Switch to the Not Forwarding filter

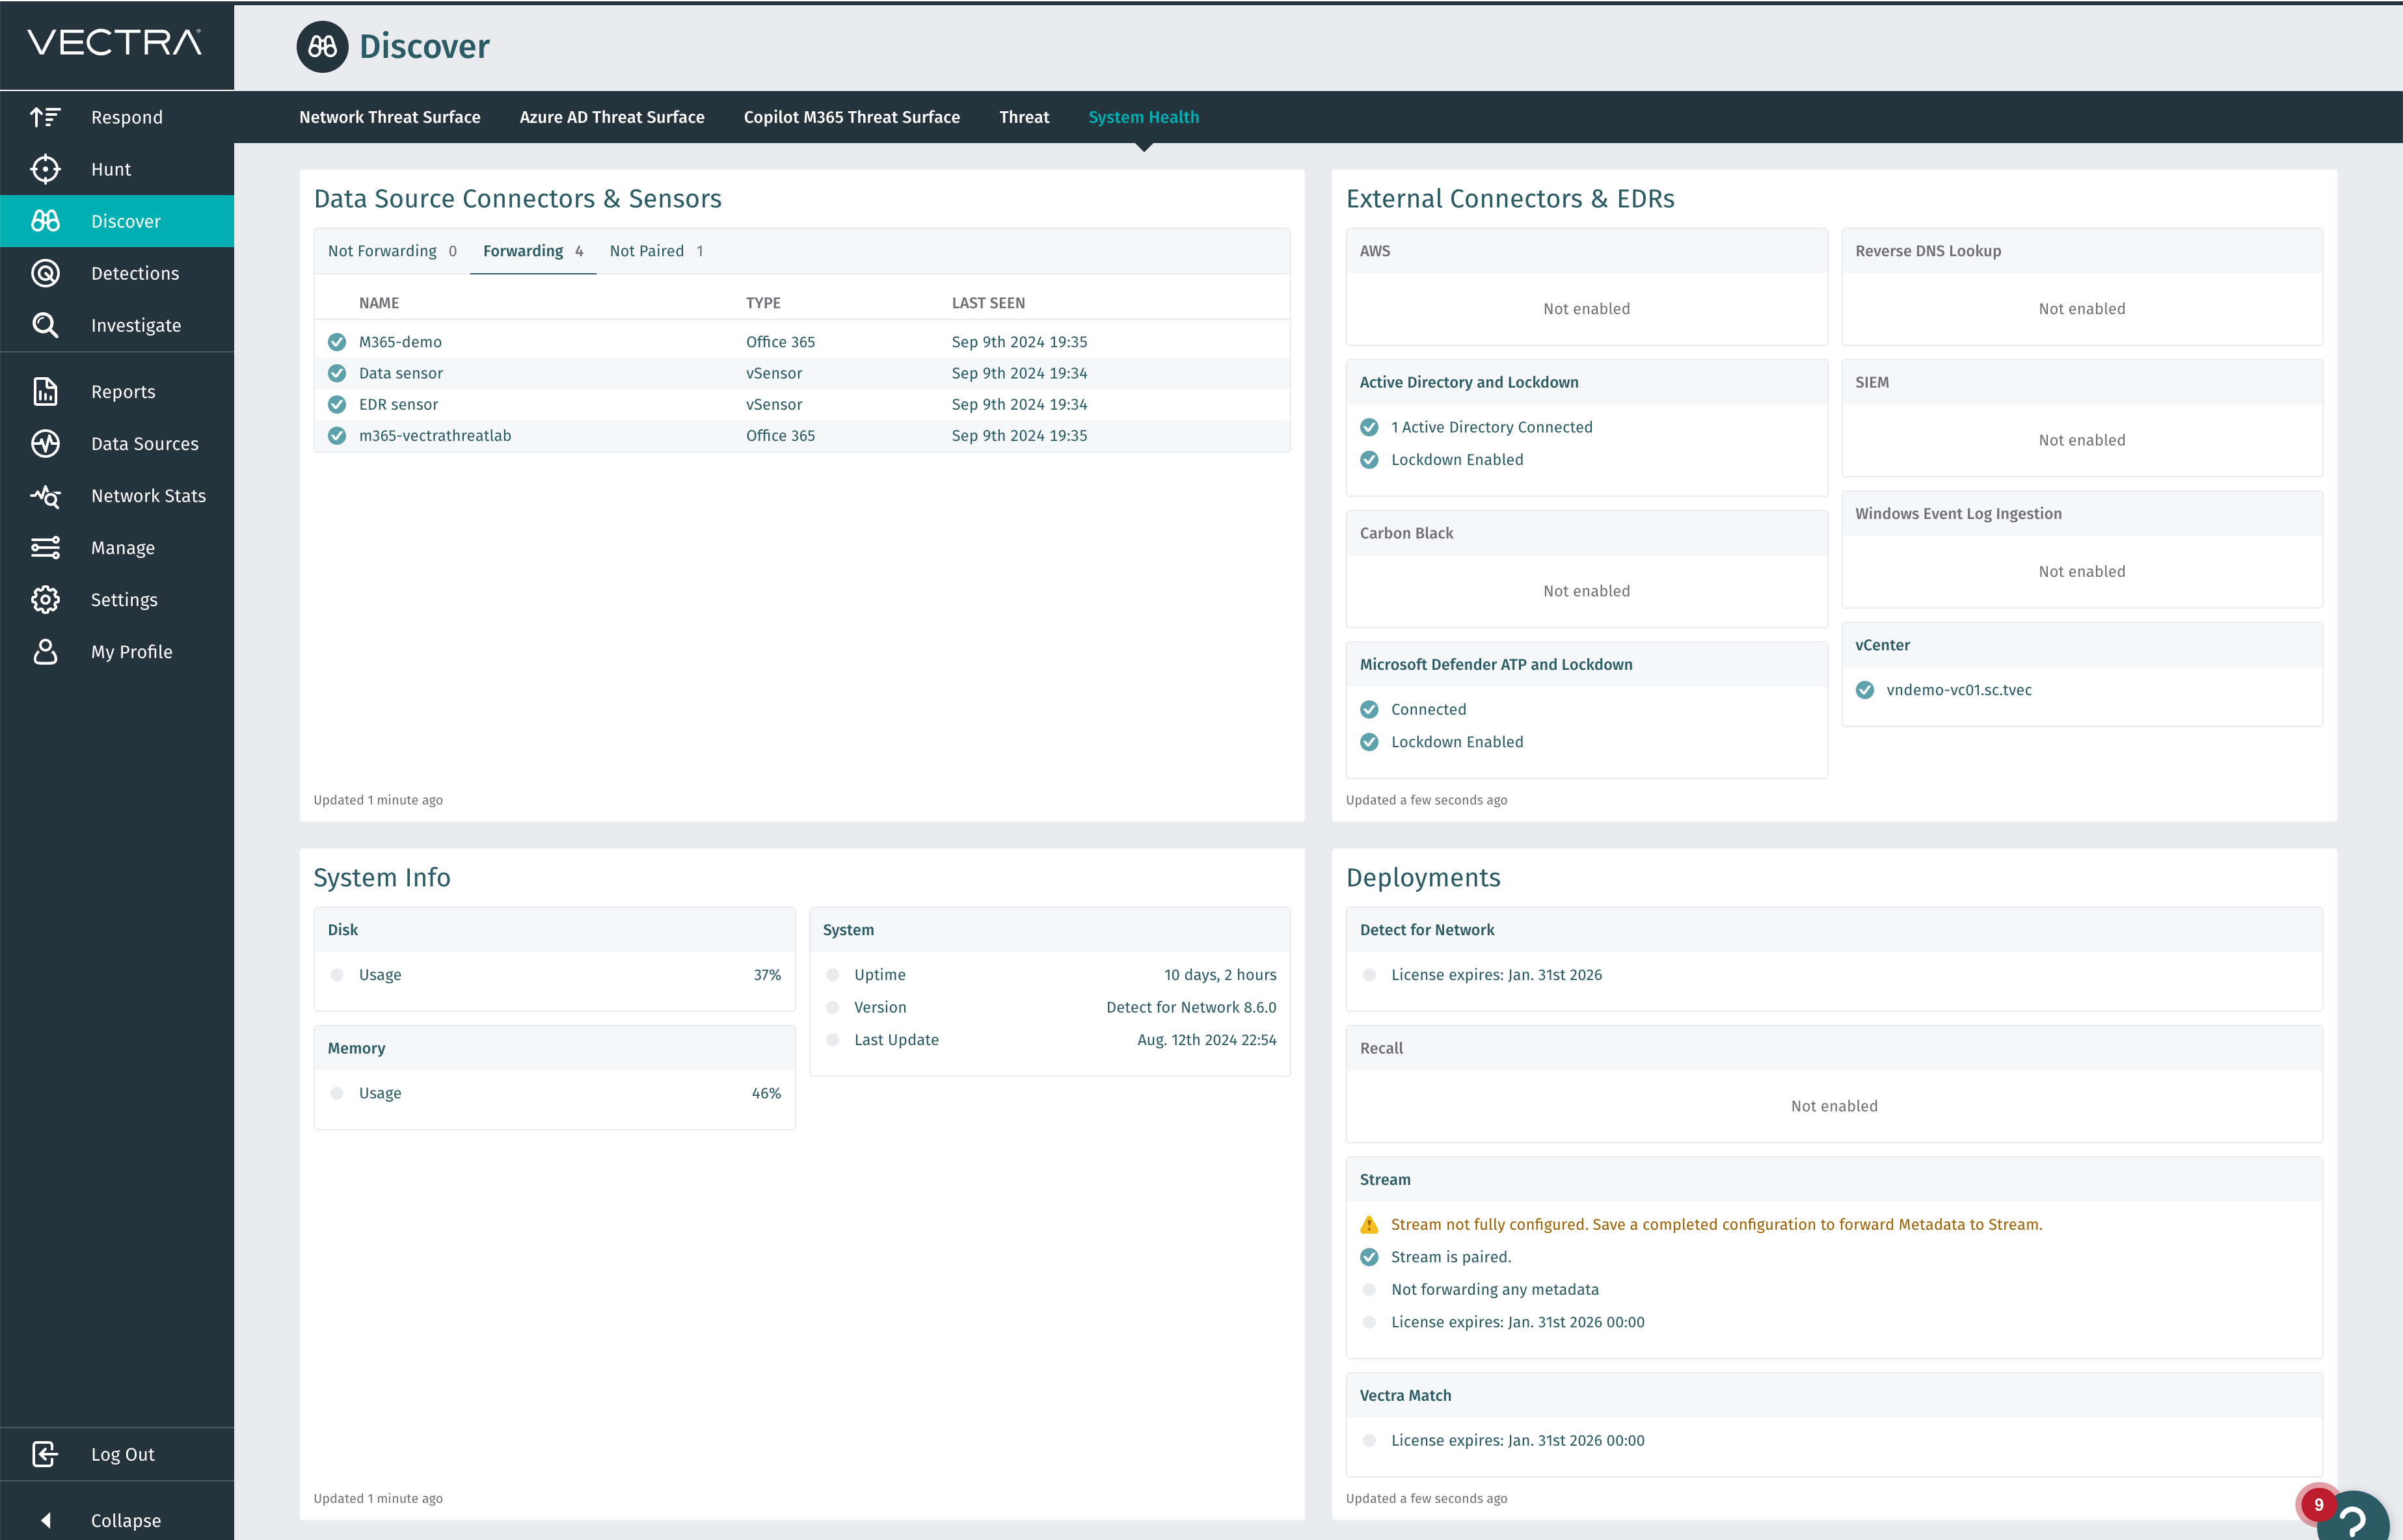[383, 251]
